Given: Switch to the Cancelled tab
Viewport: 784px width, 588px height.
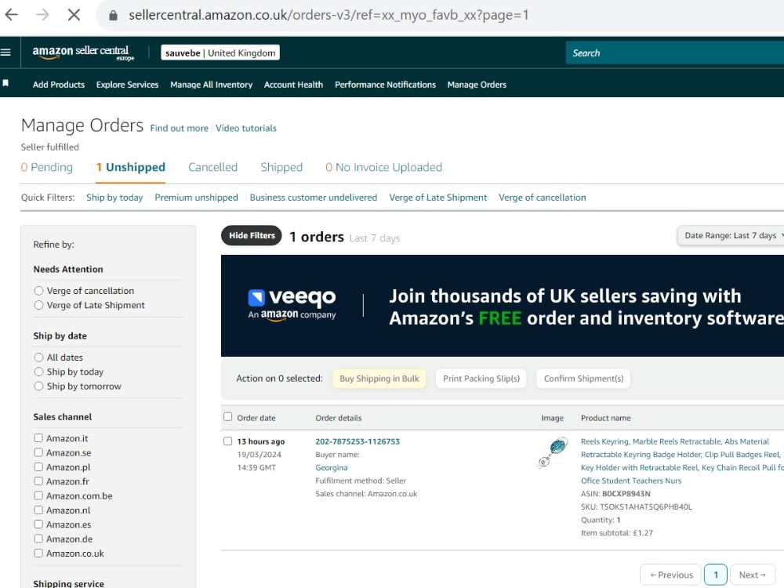Looking at the screenshot, I should click(212, 167).
